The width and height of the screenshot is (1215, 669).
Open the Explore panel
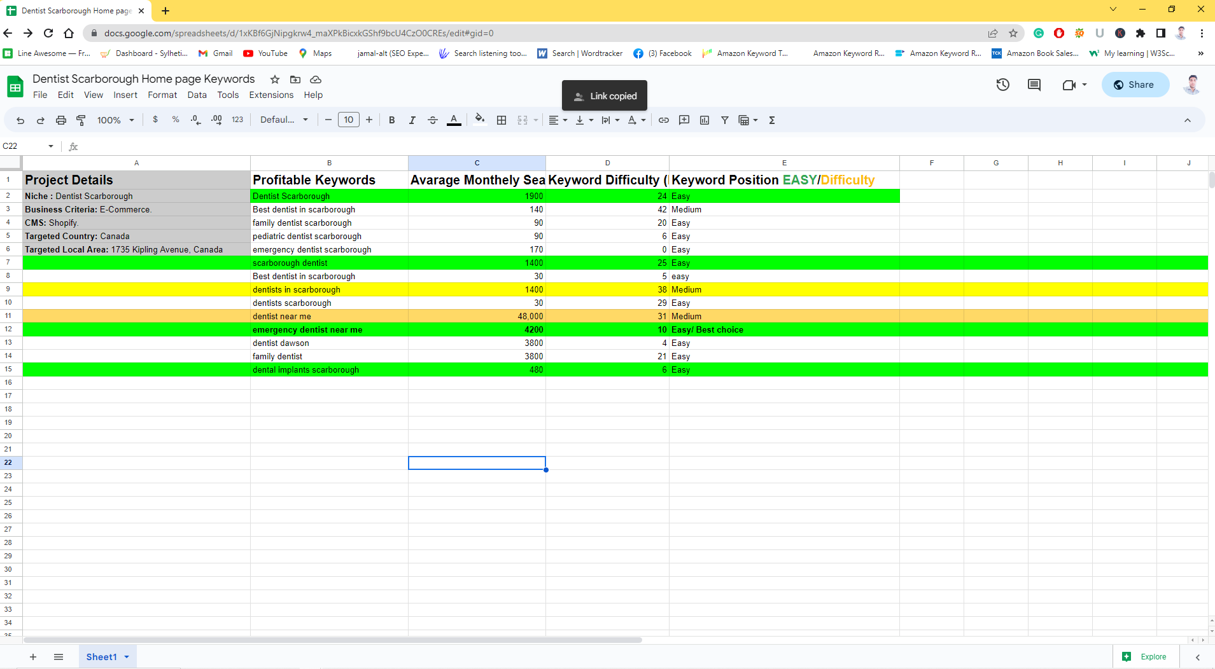1146,656
